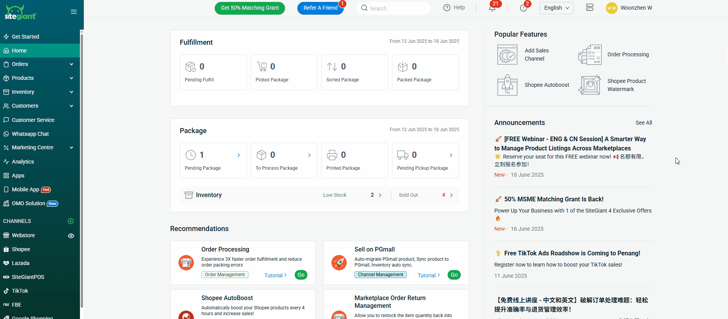Screen dimensions: 728x319
Task: Open the Lazada channel
Action: [40, 263]
